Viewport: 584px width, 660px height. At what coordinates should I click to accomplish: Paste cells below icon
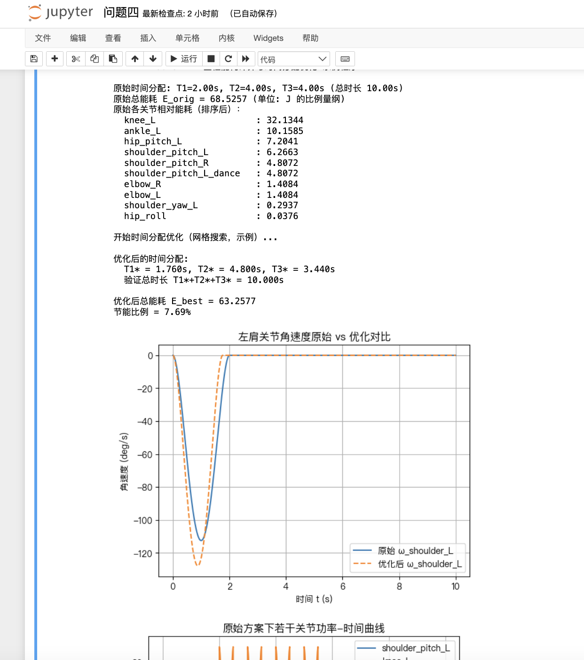pyautogui.click(x=113, y=59)
